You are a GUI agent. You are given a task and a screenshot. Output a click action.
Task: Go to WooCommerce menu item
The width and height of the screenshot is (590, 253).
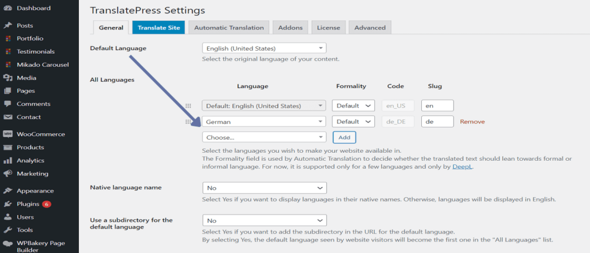(41, 134)
